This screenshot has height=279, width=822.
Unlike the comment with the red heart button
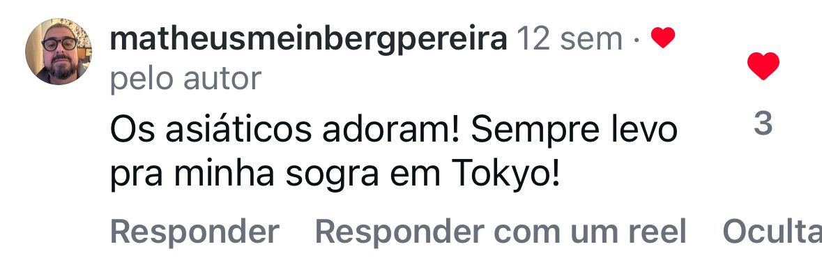pos(763,67)
